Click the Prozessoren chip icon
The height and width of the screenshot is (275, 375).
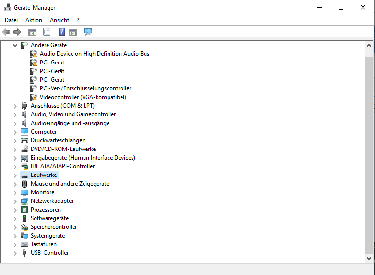click(24, 210)
